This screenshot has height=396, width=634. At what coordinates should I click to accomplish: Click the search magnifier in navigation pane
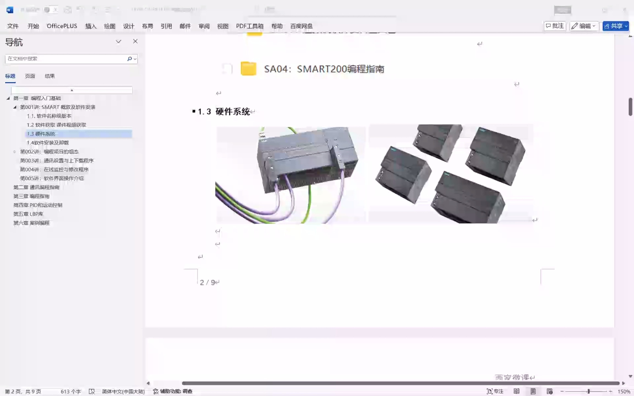pos(129,59)
